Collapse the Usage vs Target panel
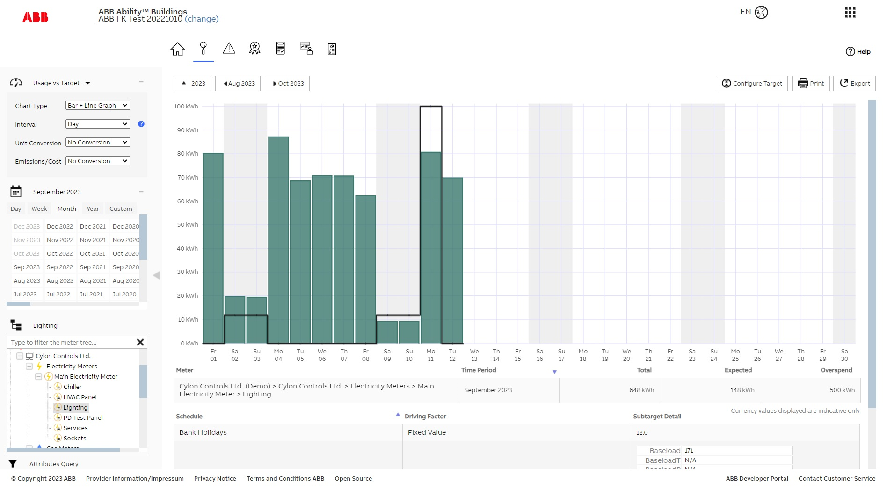 (x=141, y=82)
